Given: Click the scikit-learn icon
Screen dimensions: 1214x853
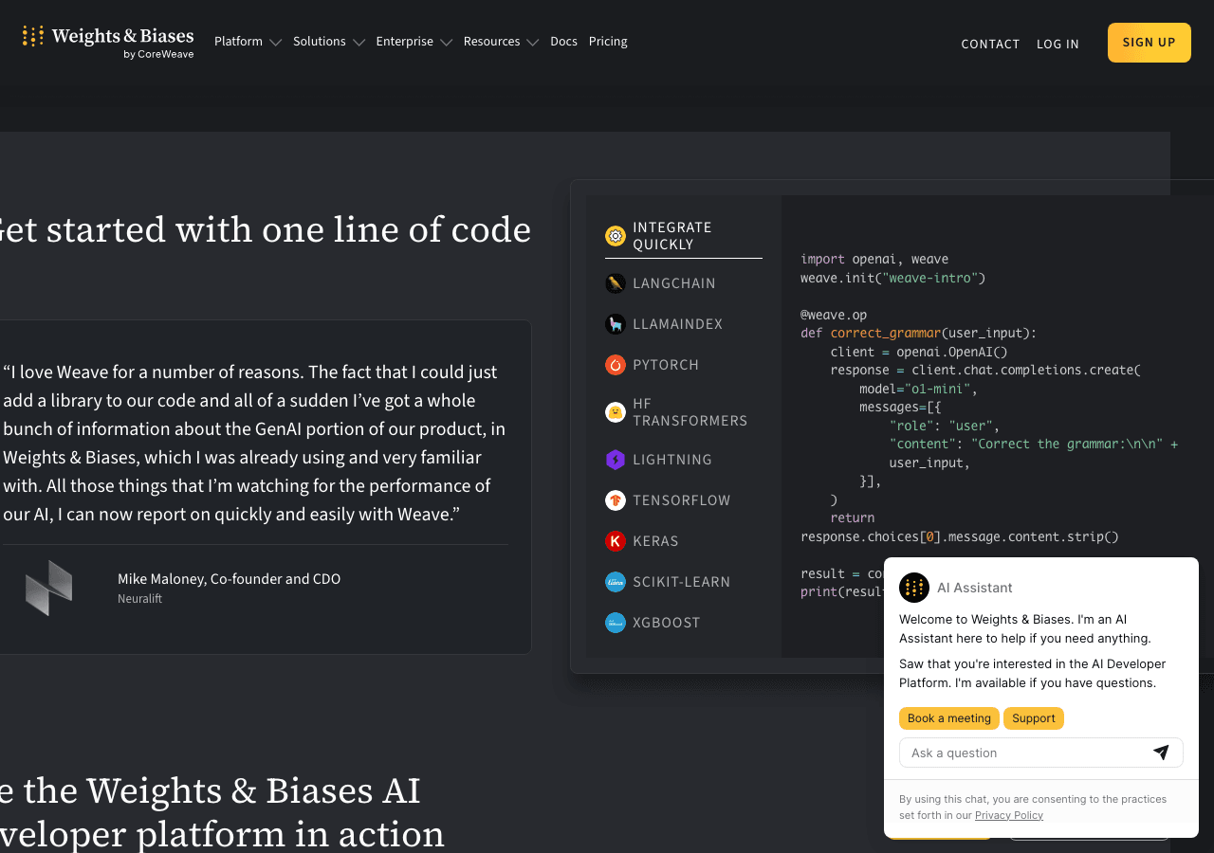Looking at the screenshot, I should click(616, 582).
